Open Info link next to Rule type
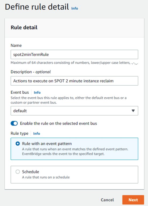Viewport: 148px width, 206px height. pyautogui.click(x=37, y=134)
